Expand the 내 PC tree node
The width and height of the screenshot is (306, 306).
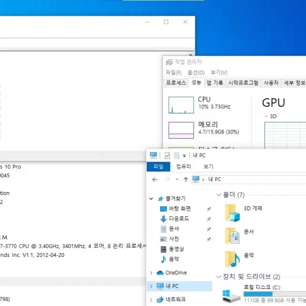[x=151, y=286]
